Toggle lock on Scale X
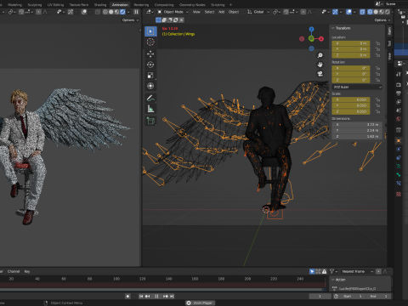Viewport: 408px width, 306px height. (377, 99)
